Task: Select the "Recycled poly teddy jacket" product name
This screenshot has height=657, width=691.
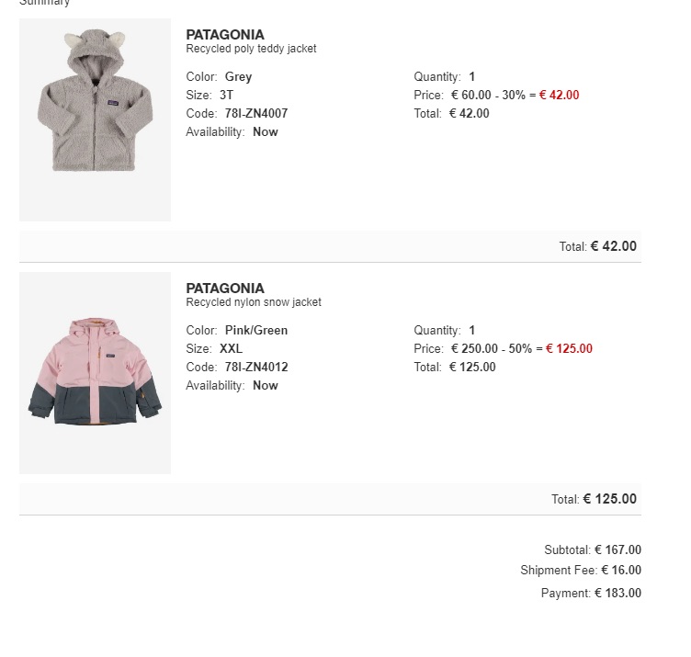Action: (251, 49)
